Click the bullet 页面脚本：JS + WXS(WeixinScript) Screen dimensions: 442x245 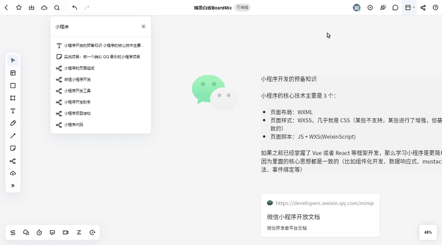(313, 137)
